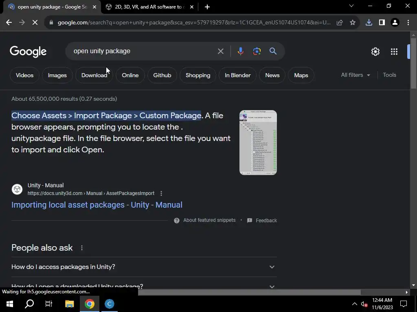Open the notification center icon
417x312 pixels.
(x=404, y=304)
